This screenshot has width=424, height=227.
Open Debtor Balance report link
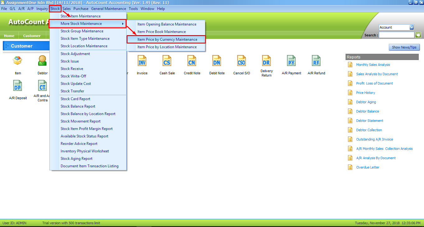pyautogui.click(x=368, y=111)
